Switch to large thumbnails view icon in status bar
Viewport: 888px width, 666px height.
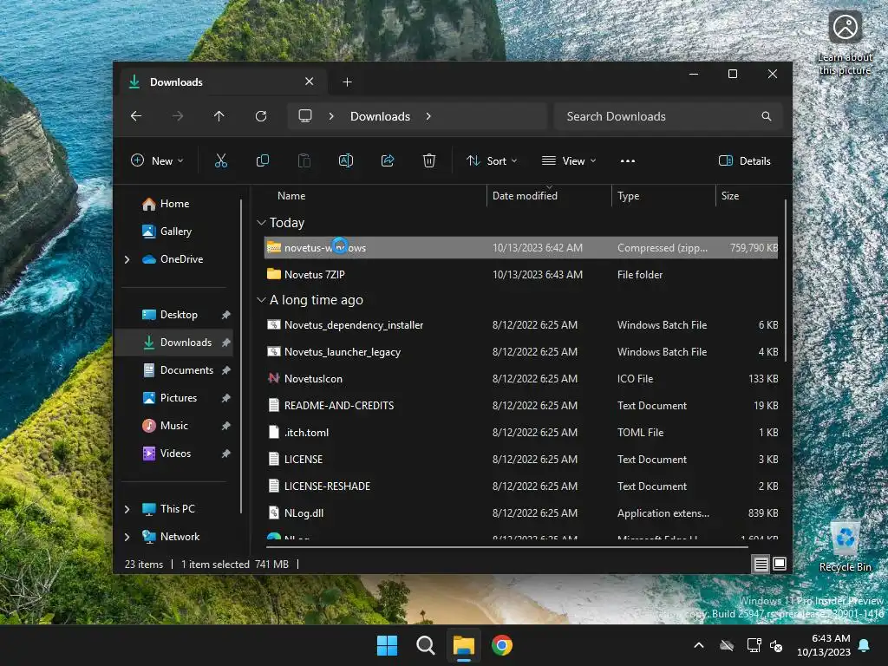click(x=780, y=564)
